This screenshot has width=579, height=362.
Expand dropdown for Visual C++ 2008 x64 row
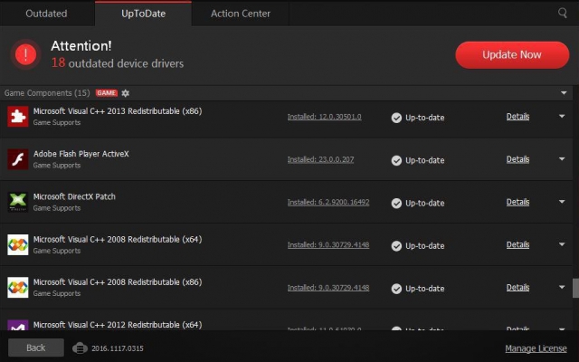click(562, 244)
